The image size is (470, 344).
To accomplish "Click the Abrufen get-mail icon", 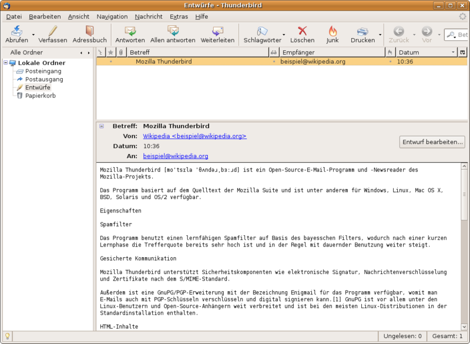I will (x=16, y=32).
